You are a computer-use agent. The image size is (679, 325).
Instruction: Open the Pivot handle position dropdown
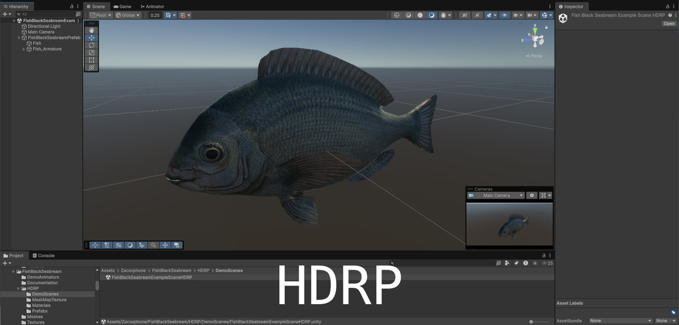coord(101,15)
